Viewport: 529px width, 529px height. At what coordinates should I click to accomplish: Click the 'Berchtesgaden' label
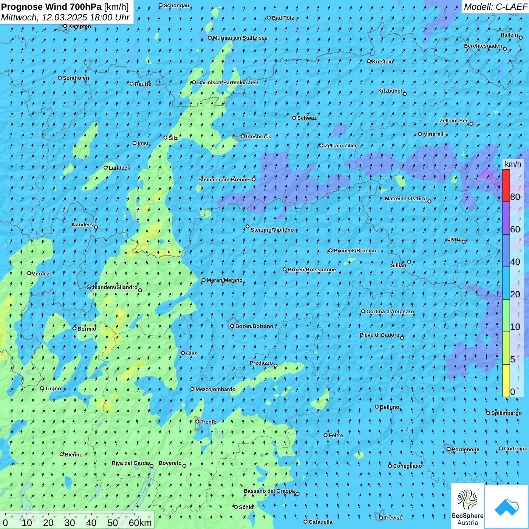point(483,46)
